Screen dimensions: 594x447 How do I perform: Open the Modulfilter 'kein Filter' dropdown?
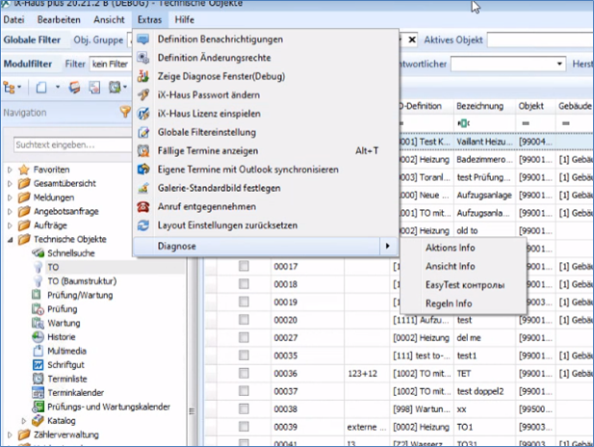110,64
